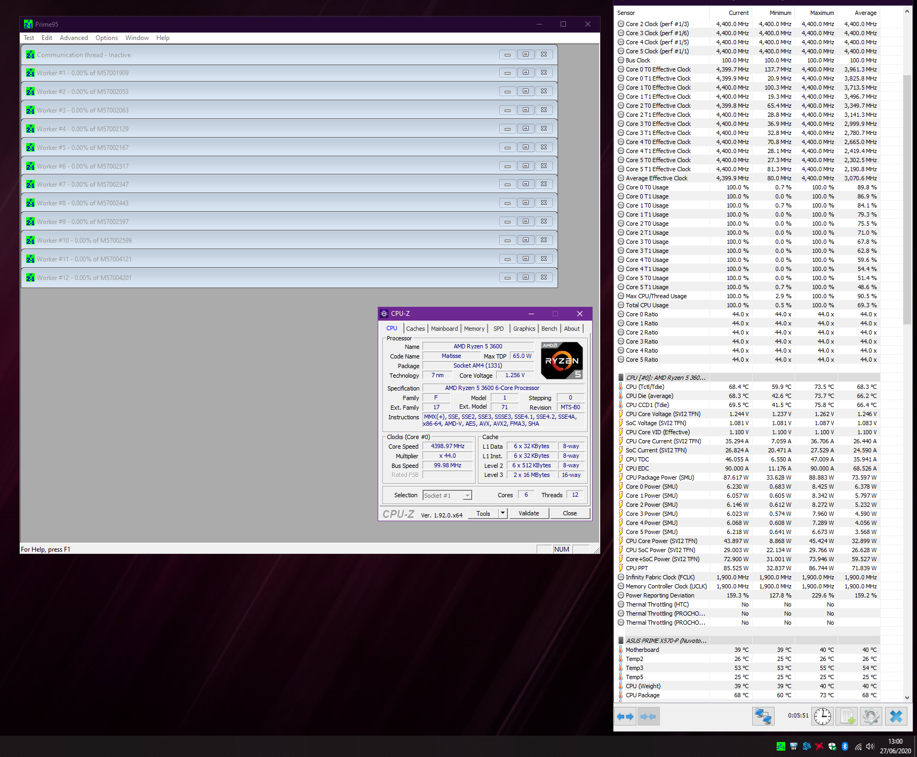917x757 pixels.
Task: Open the Test menu in Prime95
Action: tap(29, 38)
